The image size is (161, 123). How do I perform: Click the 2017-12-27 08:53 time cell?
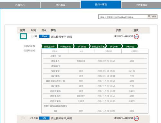pyautogui.click(x=106, y=81)
